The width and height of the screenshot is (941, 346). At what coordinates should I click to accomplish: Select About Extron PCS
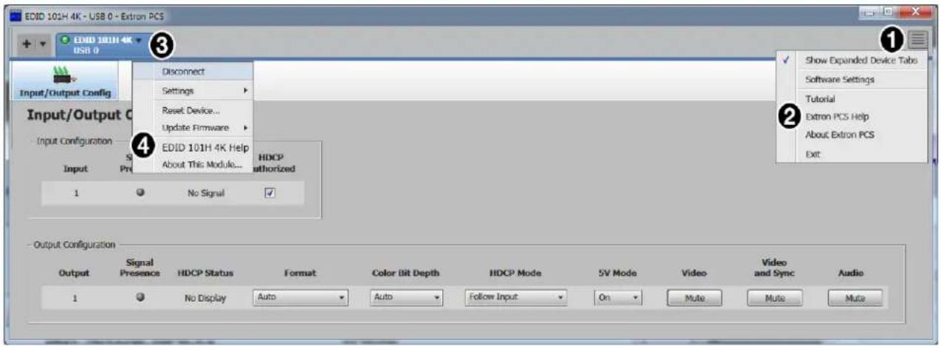(852, 135)
